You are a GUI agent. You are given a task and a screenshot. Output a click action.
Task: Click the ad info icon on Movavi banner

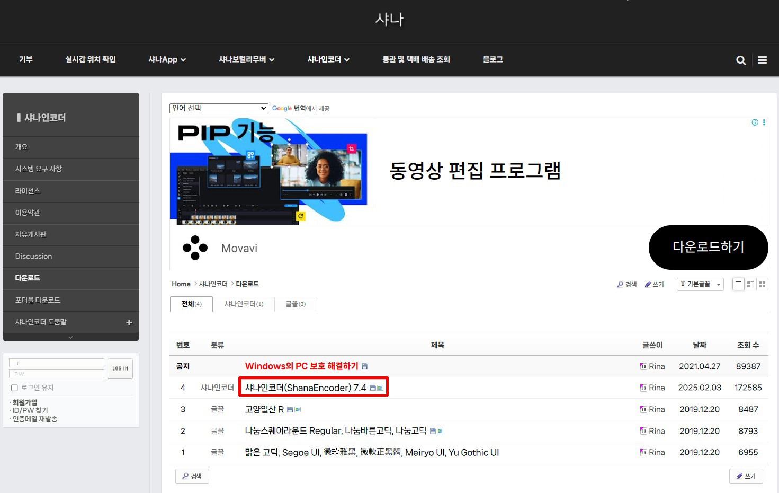[x=755, y=122]
